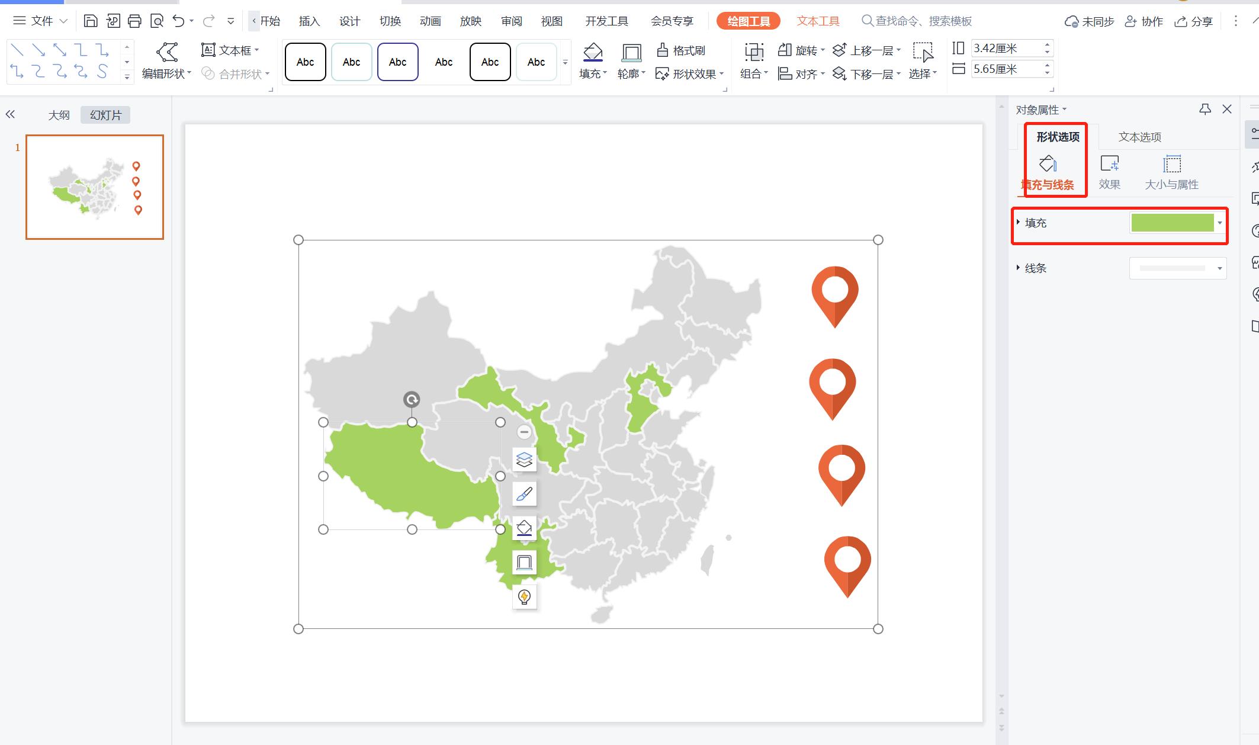Switch to Text Options (文本选项) tab
The image size is (1259, 745).
(x=1139, y=137)
